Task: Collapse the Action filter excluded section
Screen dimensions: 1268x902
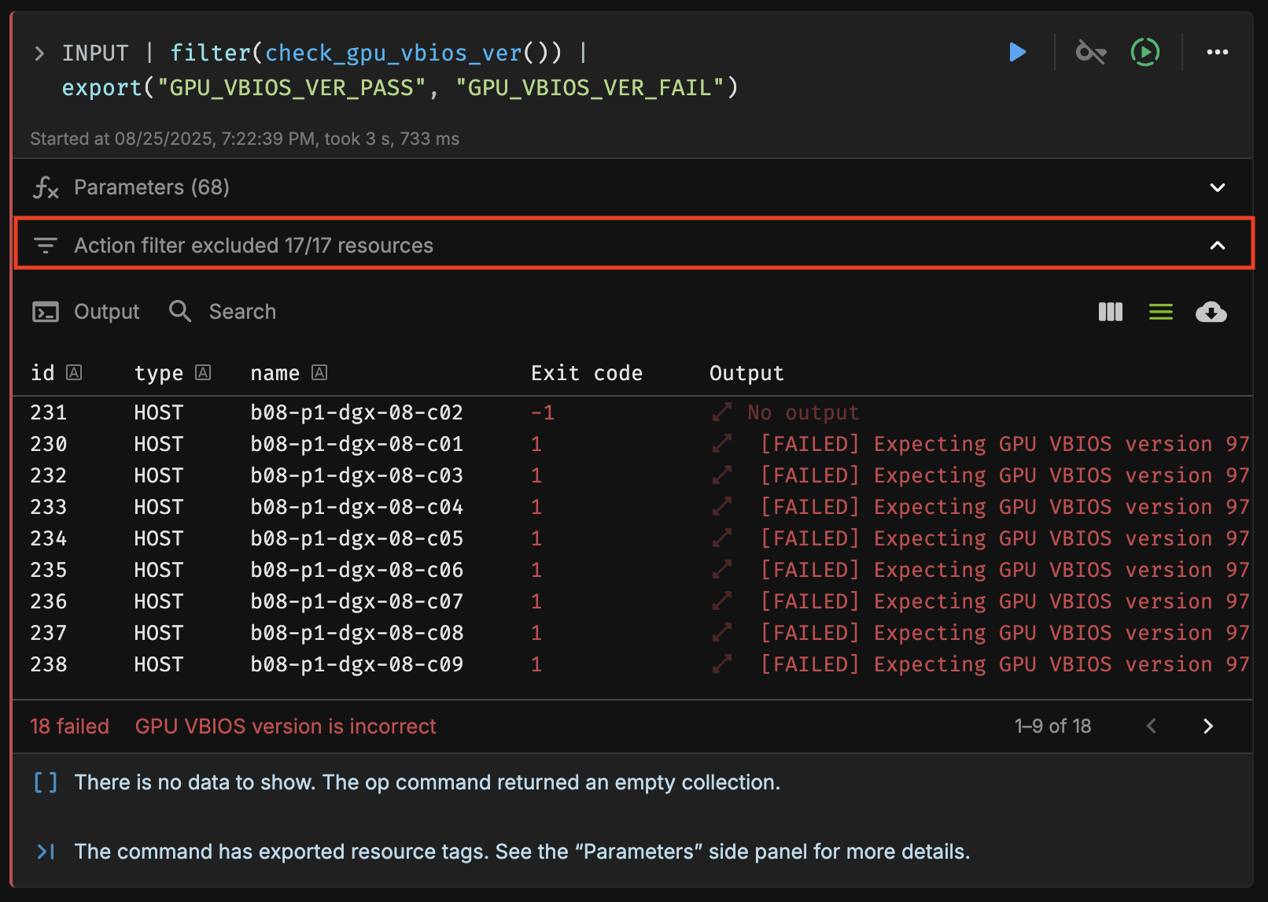Action: coord(1218,246)
